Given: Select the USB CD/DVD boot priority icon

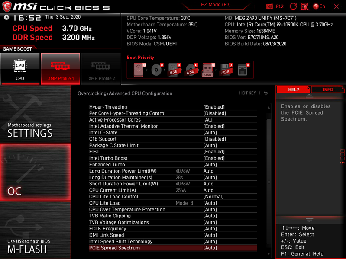Looking at the screenshot, I should tap(191, 70).
